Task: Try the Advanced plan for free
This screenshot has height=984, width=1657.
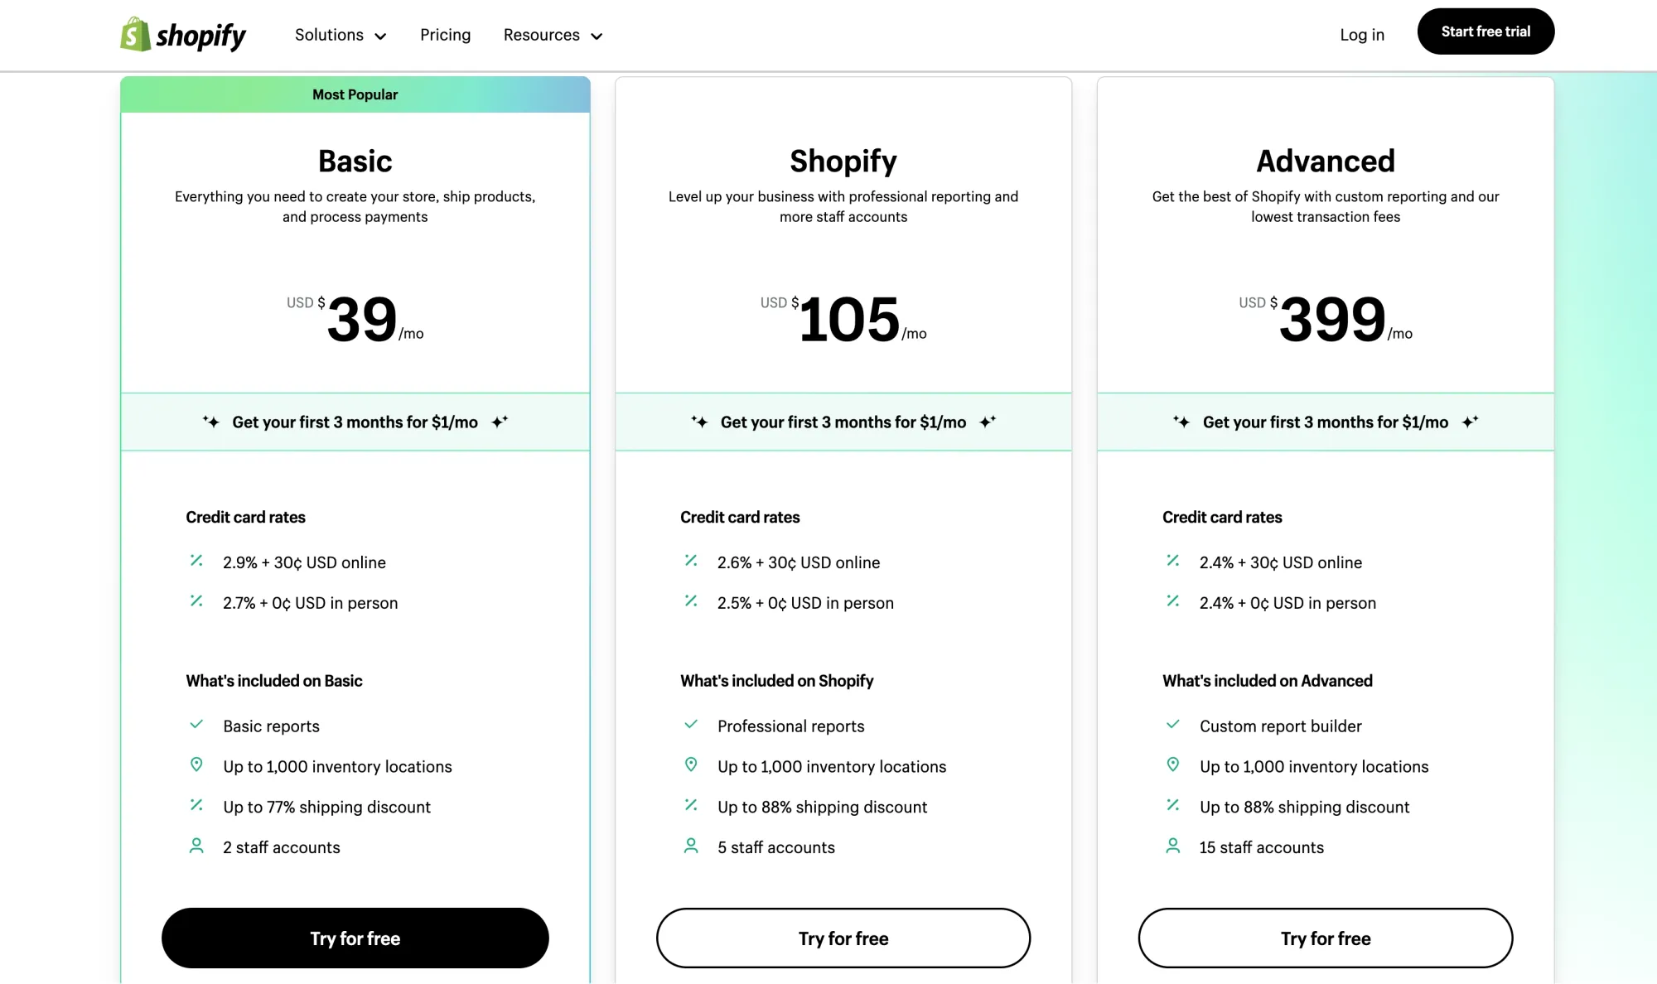Action: click(x=1326, y=938)
